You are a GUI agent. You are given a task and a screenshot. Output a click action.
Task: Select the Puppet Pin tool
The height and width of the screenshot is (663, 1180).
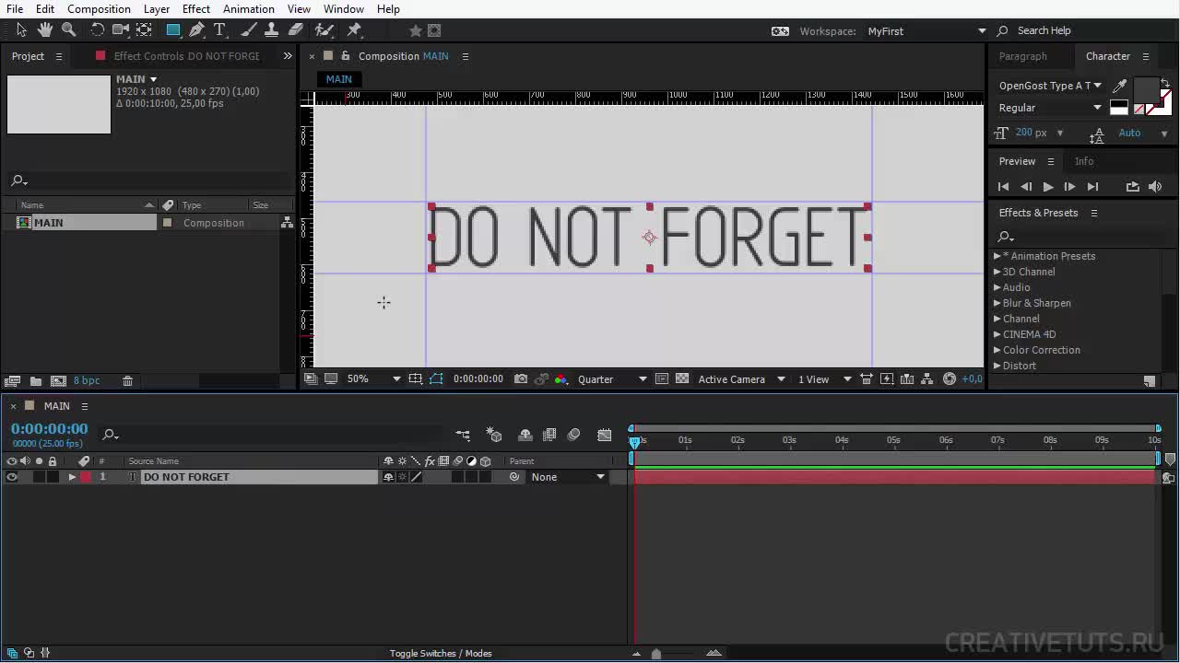point(354,30)
